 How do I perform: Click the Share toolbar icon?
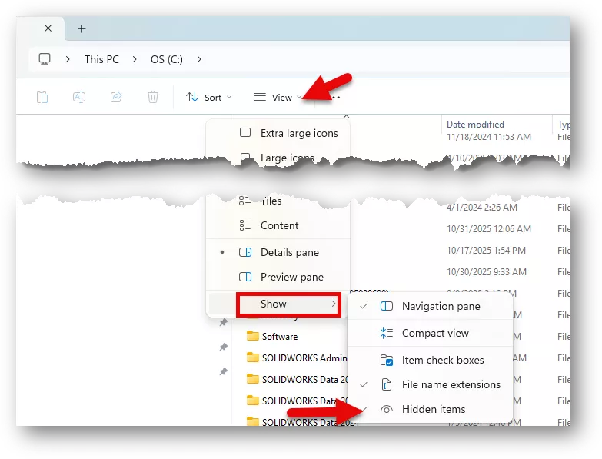[116, 97]
